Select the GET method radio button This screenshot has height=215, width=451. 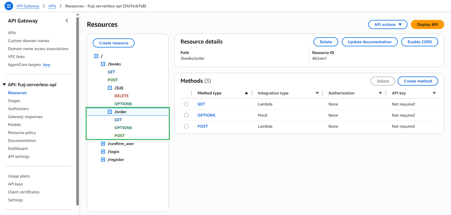[x=186, y=104]
